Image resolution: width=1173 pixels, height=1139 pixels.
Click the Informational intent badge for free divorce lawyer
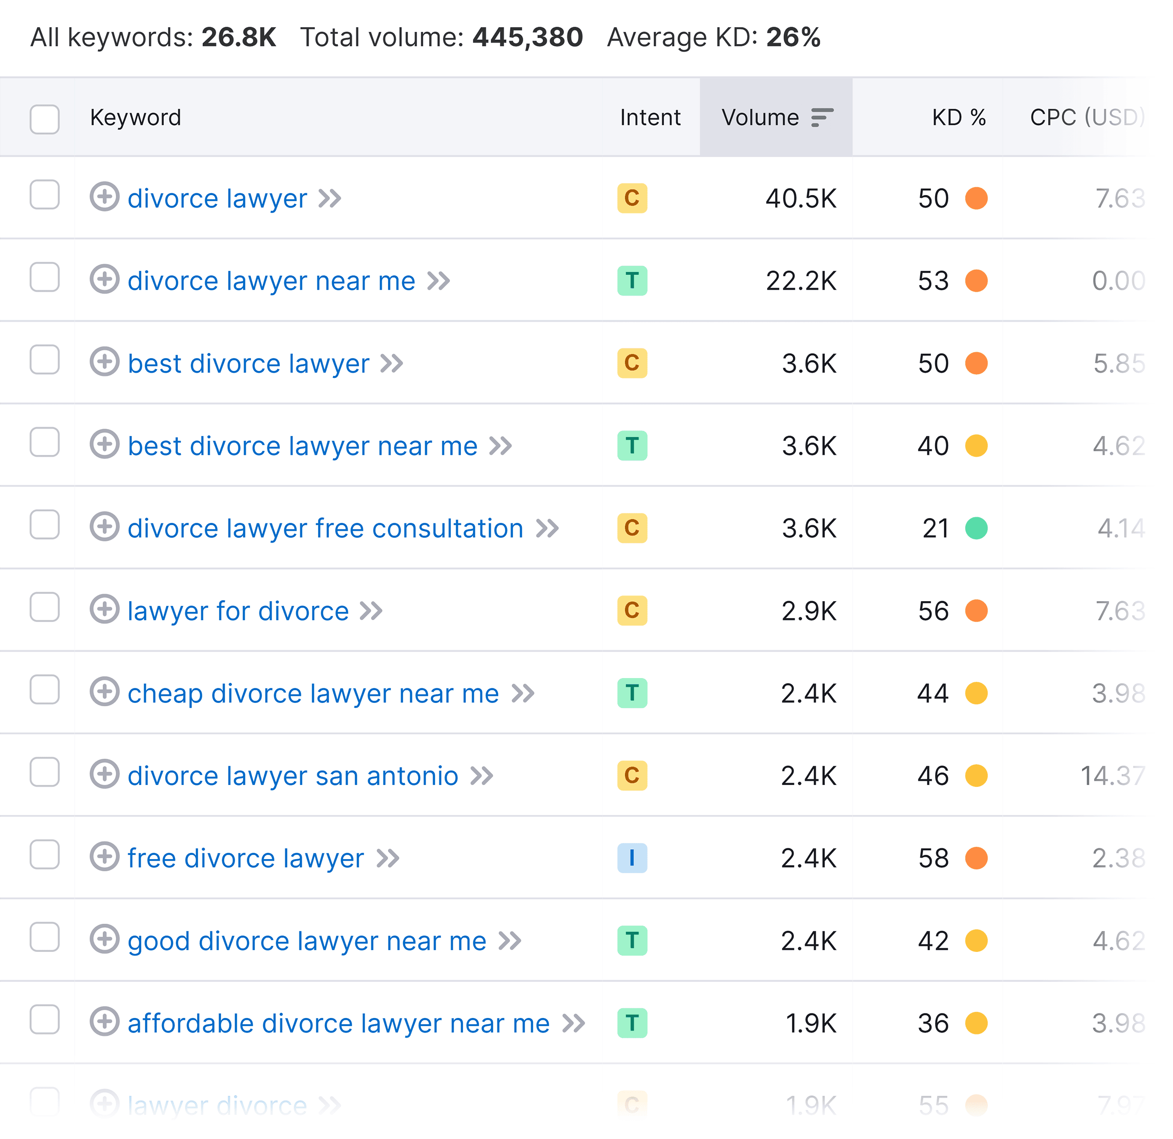click(632, 858)
